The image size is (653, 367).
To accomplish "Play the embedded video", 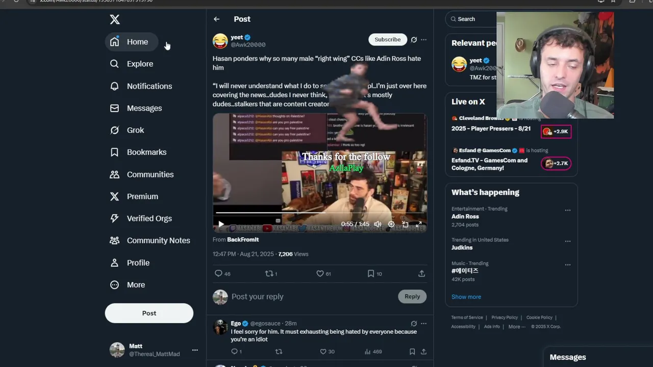I will click(x=221, y=224).
